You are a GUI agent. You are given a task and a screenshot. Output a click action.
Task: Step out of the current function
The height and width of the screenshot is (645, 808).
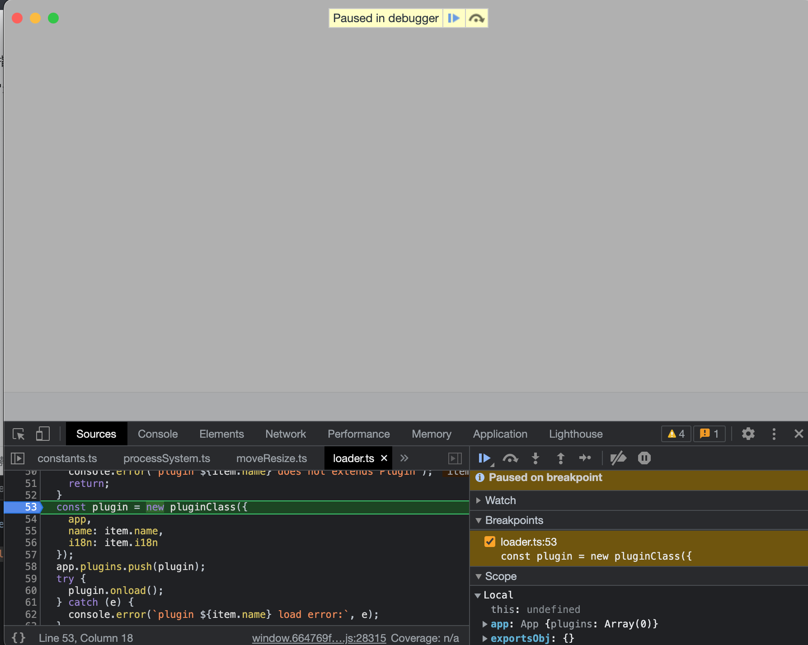pyautogui.click(x=560, y=458)
